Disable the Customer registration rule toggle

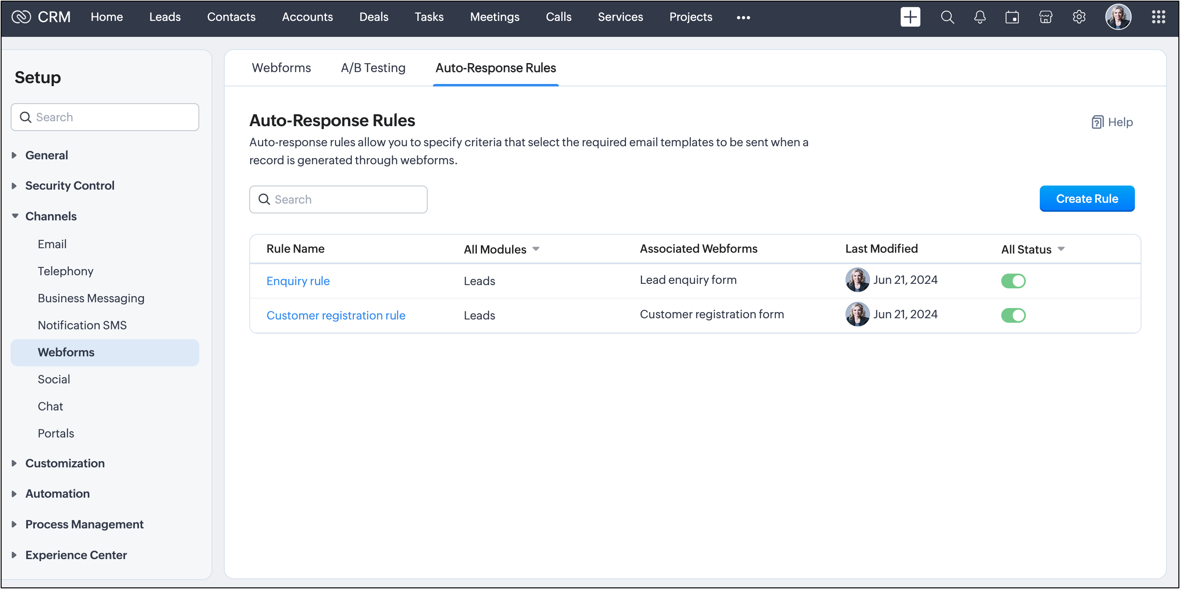coord(1013,315)
